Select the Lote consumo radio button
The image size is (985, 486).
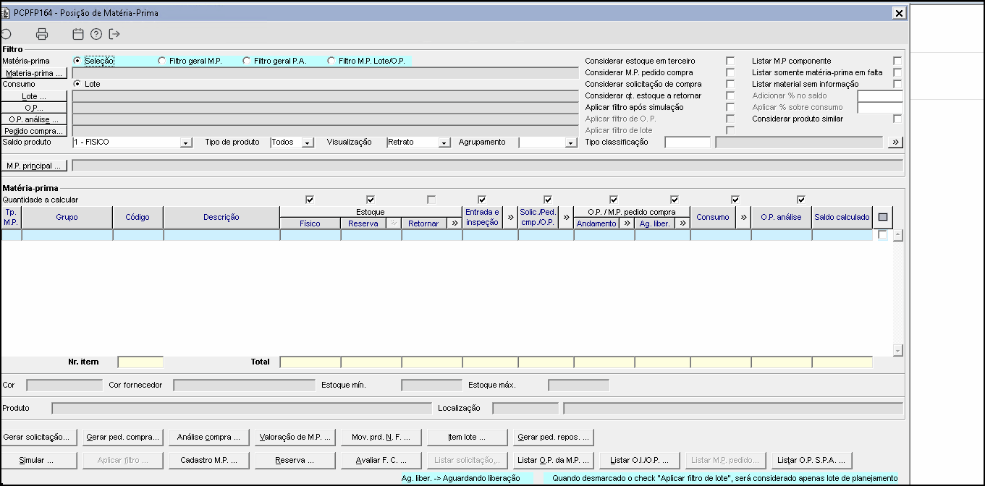pos(77,84)
